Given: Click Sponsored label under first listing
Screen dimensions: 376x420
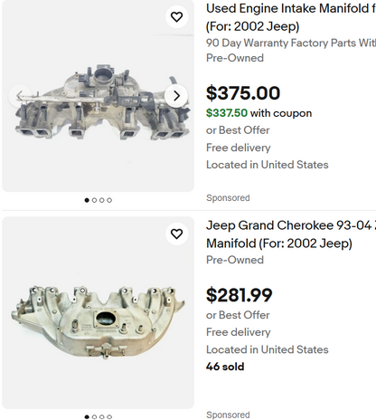Looking at the screenshot, I should coord(228,198).
